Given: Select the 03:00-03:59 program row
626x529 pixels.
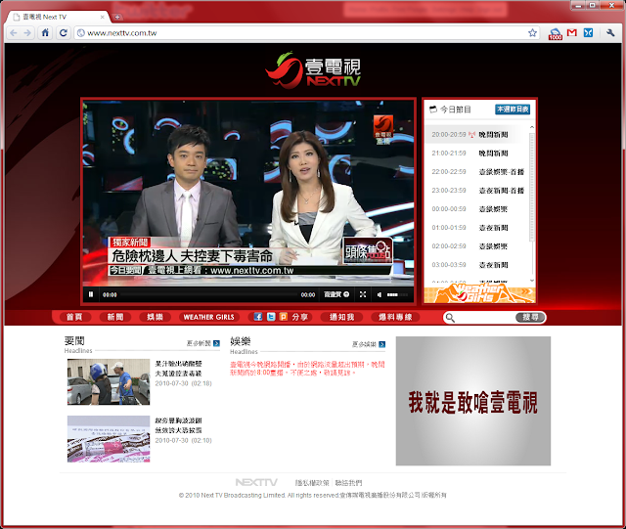Looking at the screenshot, I should point(476,265).
